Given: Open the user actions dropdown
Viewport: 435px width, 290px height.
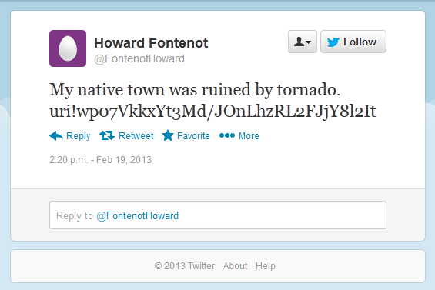Looking at the screenshot, I should pos(303,42).
